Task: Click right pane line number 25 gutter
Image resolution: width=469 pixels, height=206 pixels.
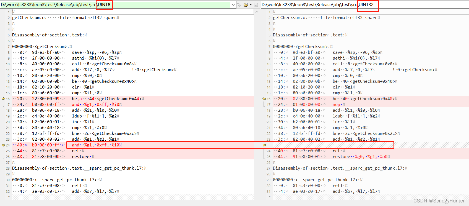Action: click(x=268, y=157)
